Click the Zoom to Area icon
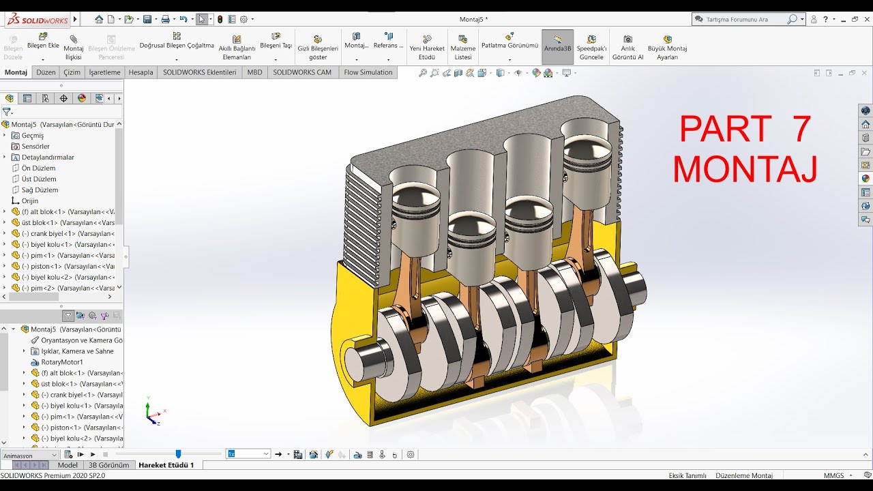The height and width of the screenshot is (491, 873). coord(434,73)
